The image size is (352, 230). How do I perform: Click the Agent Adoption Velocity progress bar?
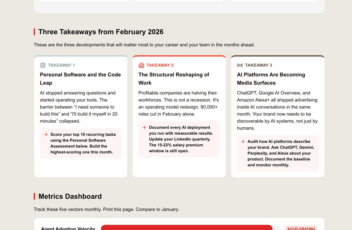tap(187, 228)
